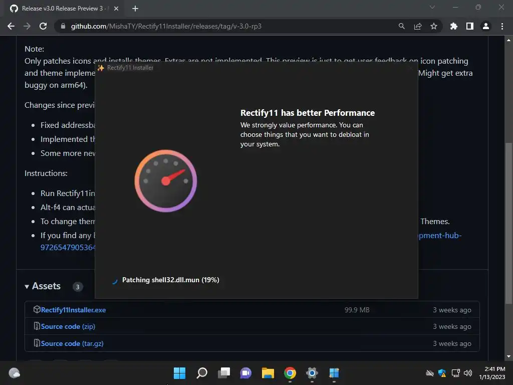The height and width of the screenshot is (385, 513).
Task: Bookmark this page with the star
Action: coord(433,26)
